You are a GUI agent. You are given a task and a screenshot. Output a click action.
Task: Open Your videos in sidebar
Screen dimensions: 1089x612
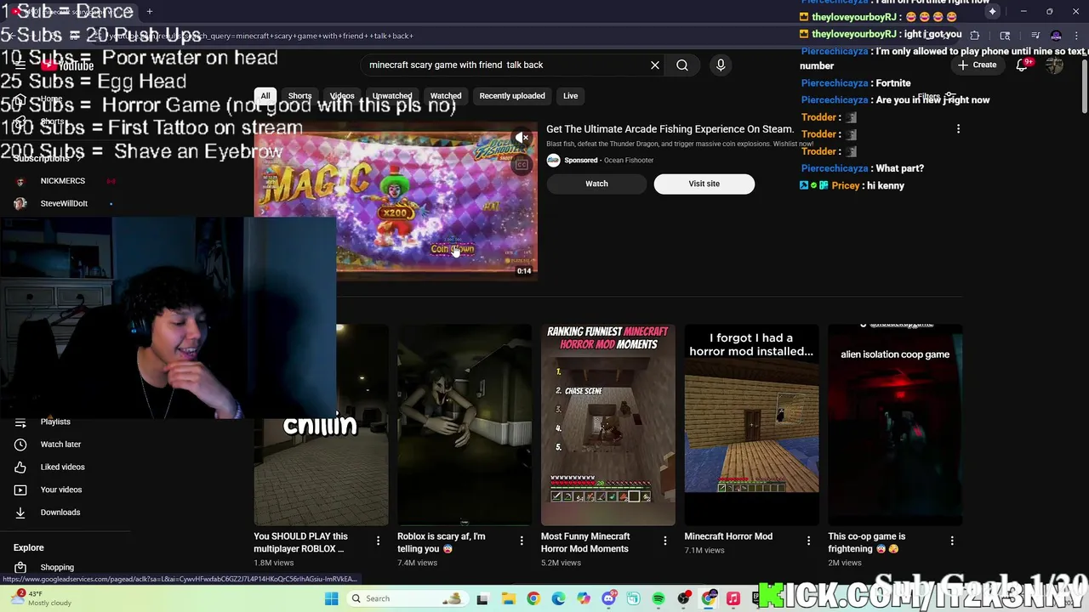pos(61,490)
